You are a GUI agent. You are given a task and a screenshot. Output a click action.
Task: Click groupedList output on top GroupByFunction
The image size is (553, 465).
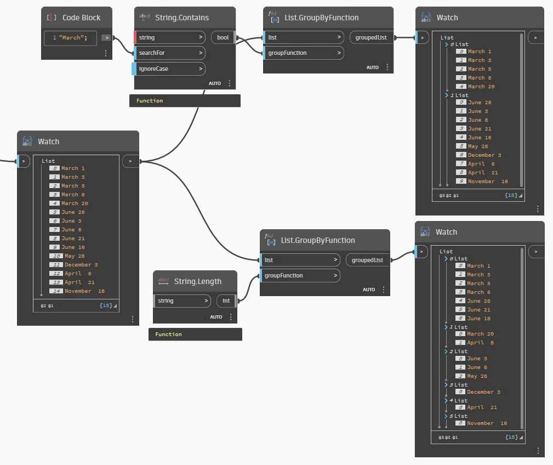tap(372, 37)
